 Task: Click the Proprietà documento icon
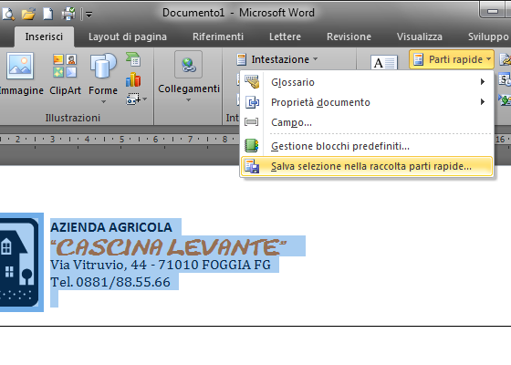252,102
